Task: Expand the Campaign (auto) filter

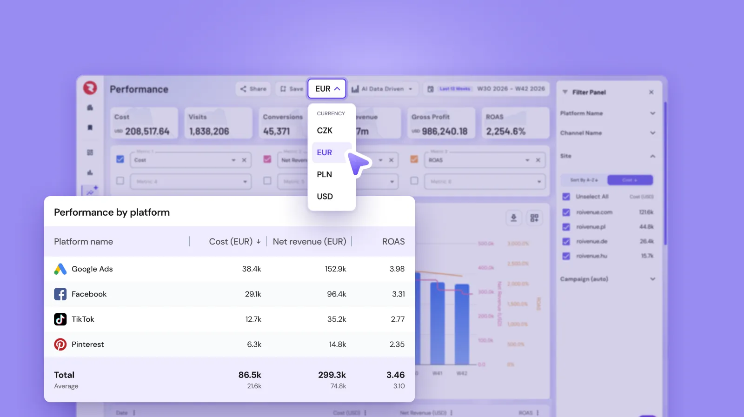Action: pos(653,279)
